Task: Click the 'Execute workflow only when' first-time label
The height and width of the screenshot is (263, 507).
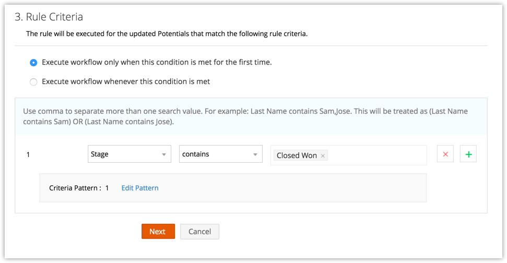Action: 157,62
